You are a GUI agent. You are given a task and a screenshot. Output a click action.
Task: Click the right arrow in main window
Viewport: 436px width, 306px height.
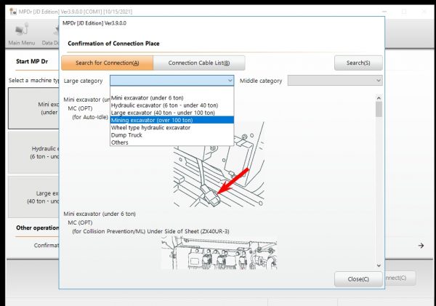pyautogui.click(x=421, y=246)
